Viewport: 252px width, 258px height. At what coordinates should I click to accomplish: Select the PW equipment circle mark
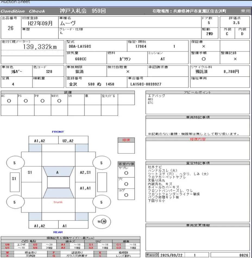pos(42,101)
